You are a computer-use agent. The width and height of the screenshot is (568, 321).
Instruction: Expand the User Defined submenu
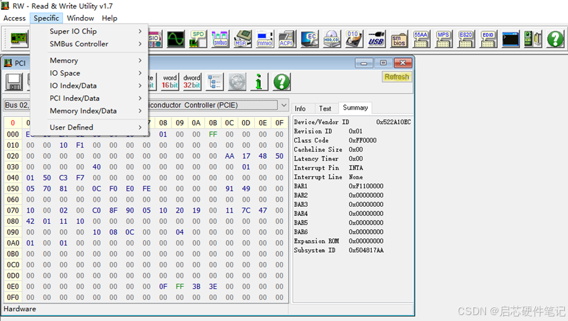pyautogui.click(x=89, y=127)
